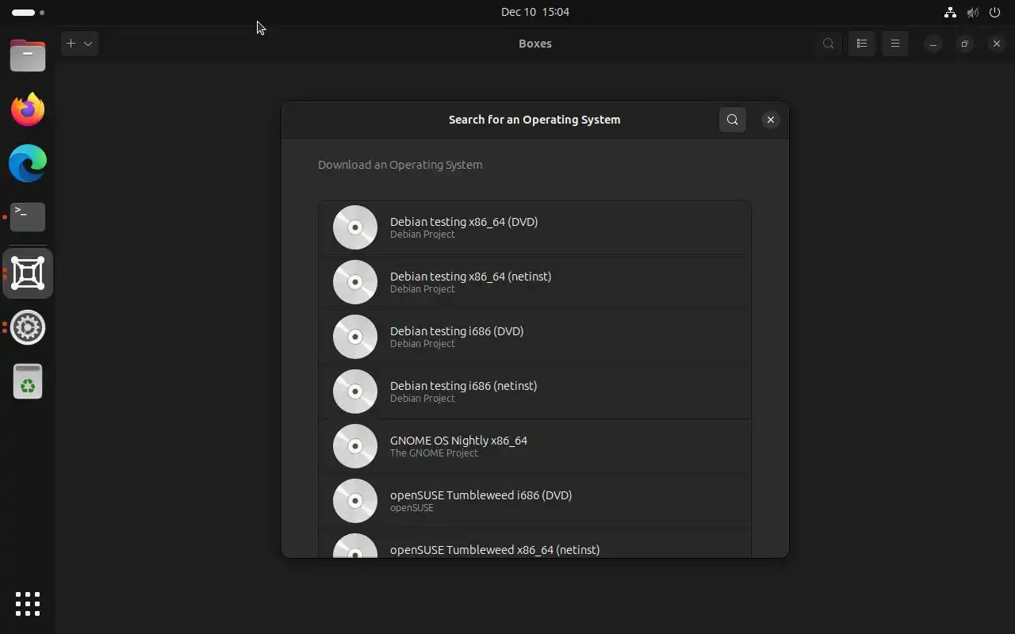The image size is (1015, 634).
Task: Show Applications grid in the dock
Action: (x=28, y=604)
